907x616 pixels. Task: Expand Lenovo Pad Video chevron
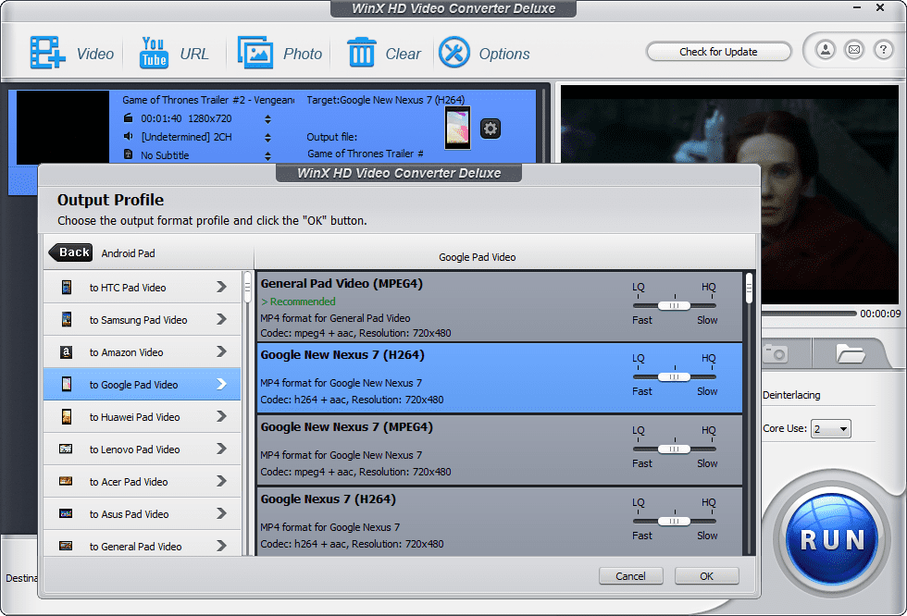coord(221,449)
